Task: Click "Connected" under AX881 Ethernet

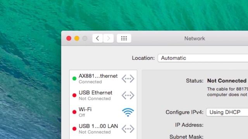Action: click(x=90, y=82)
